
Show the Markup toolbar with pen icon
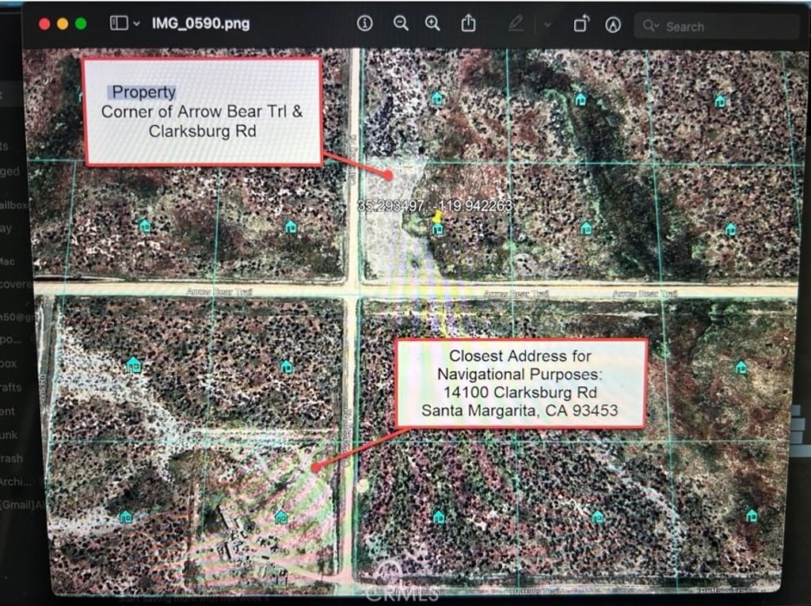[x=516, y=24]
